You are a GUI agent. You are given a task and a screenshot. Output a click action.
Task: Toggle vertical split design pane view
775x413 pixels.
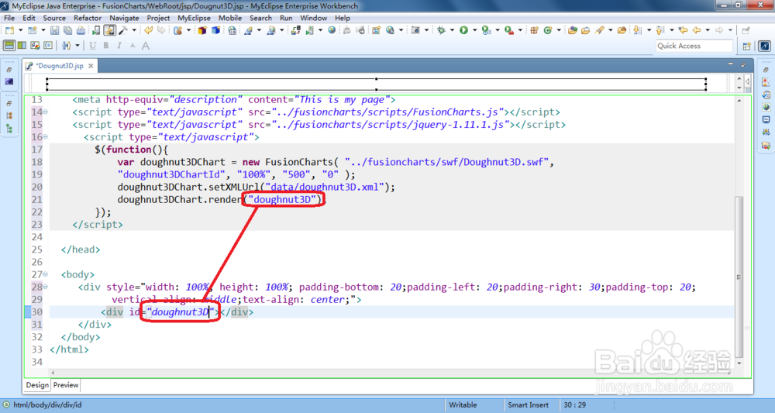click(22, 46)
